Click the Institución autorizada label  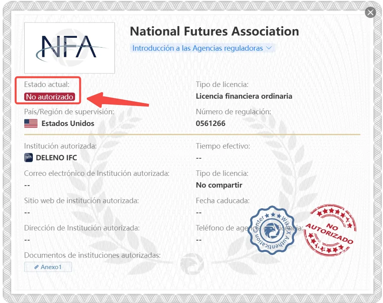click(x=60, y=146)
